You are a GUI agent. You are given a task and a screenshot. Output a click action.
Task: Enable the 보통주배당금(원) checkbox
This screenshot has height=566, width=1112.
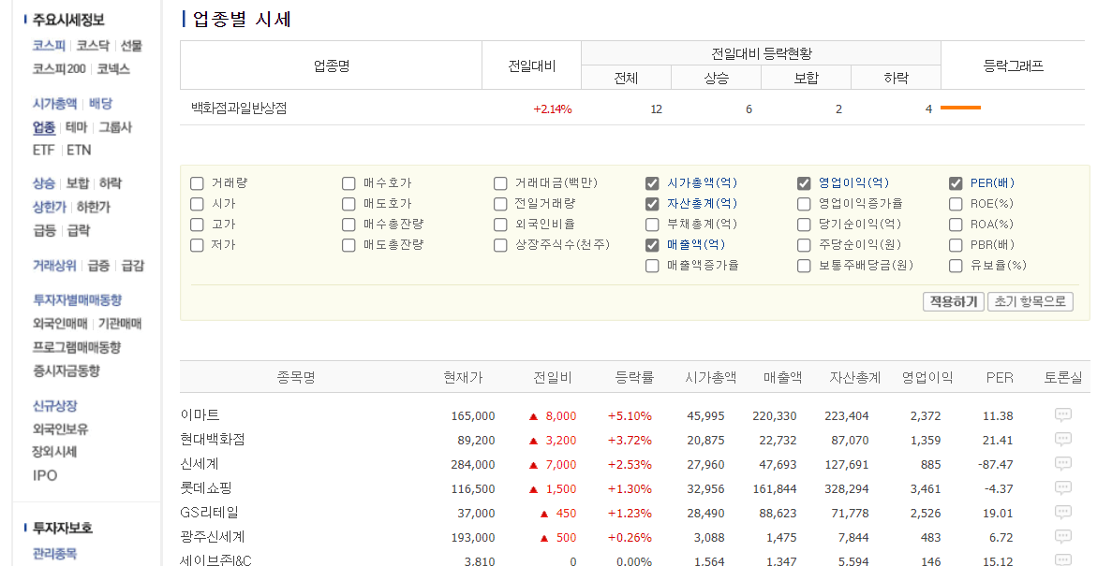point(804,266)
